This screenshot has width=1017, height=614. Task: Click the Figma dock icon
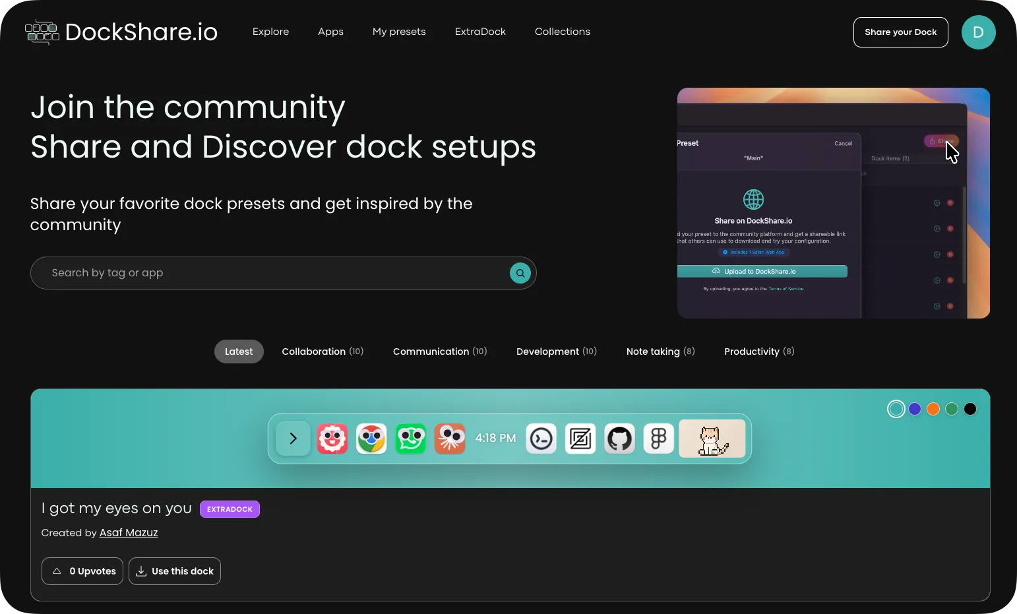coord(659,439)
